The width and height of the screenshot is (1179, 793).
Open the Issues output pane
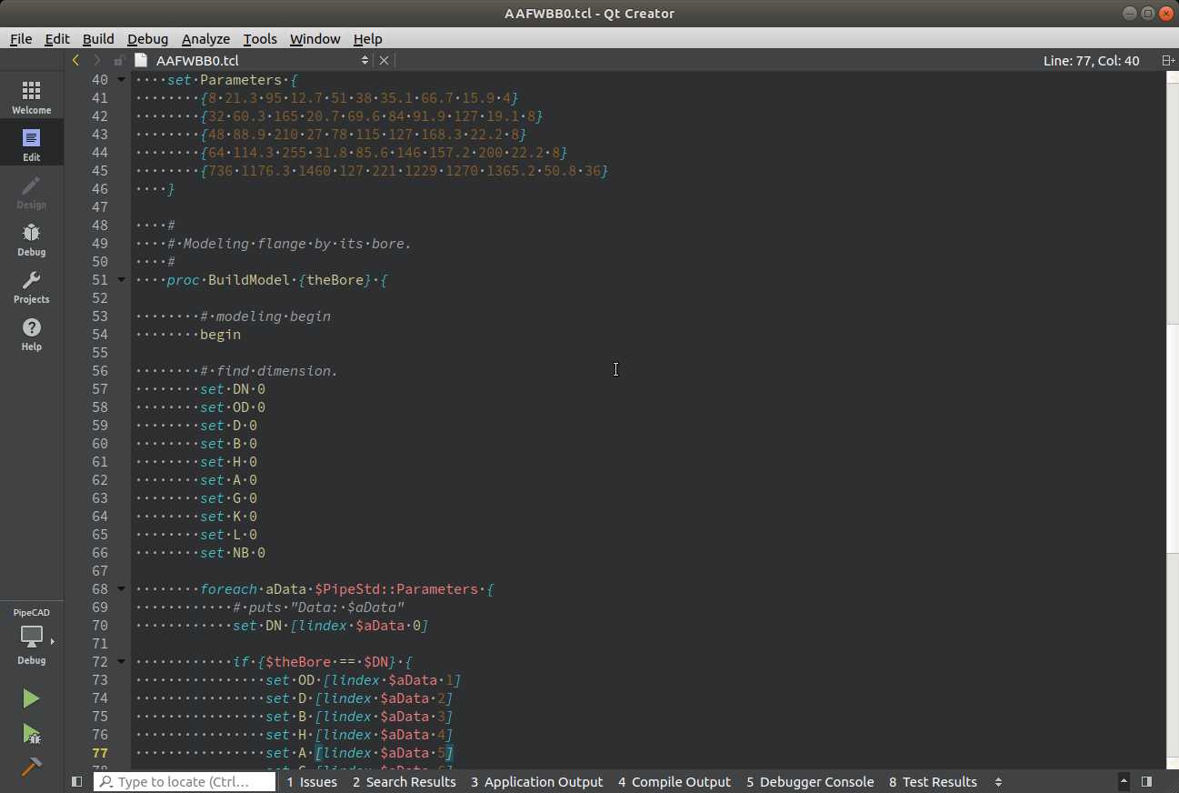312,781
